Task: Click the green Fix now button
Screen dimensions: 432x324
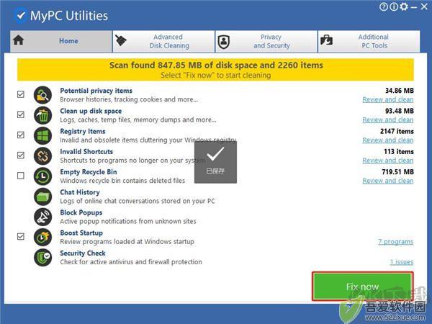Action: tap(363, 287)
